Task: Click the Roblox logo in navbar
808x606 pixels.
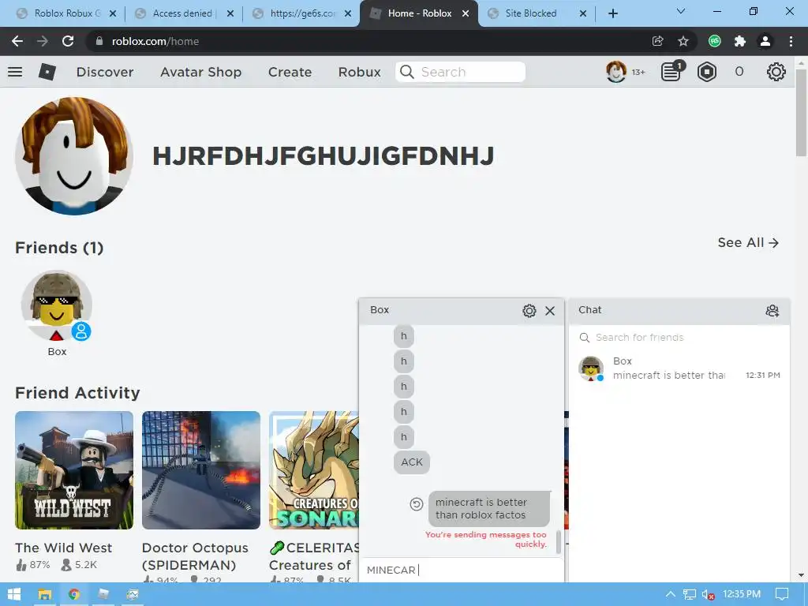Action: tap(47, 72)
